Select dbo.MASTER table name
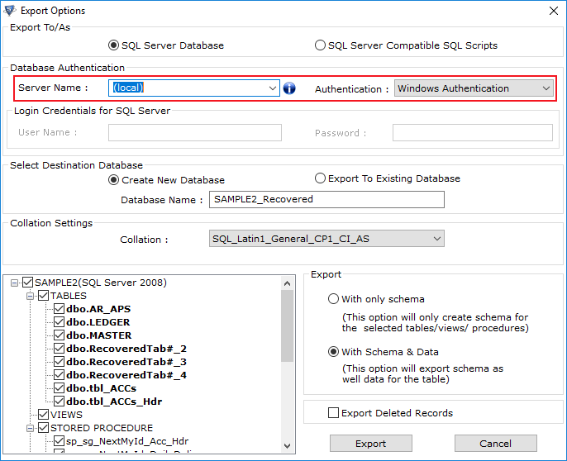Image resolution: width=567 pixels, height=461 pixels. [98, 335]
